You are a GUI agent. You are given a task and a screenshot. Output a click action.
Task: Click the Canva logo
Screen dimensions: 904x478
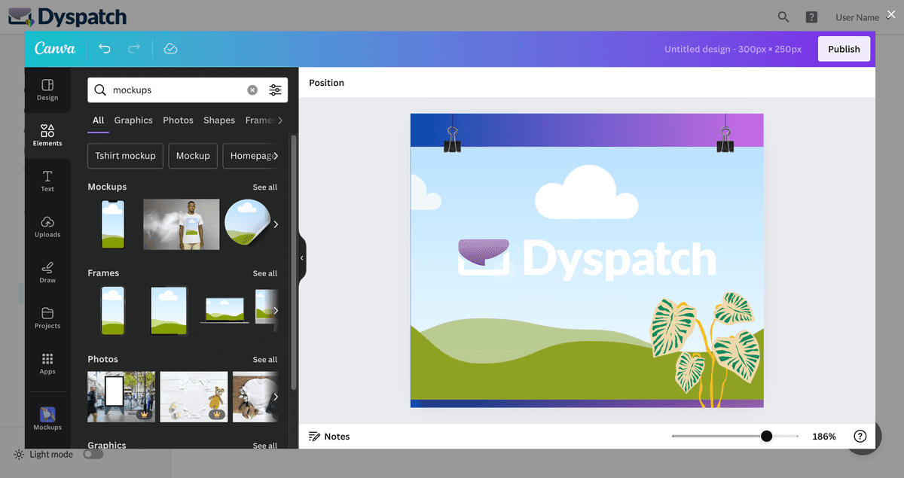[x=55, y=49]
